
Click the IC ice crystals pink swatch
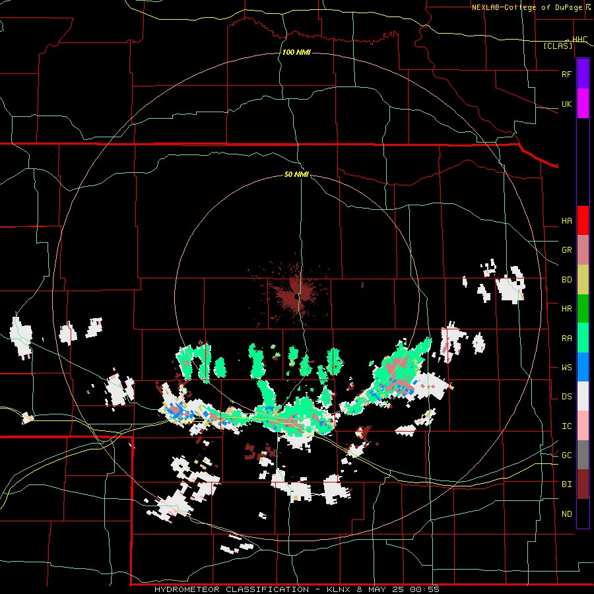(583, 426)
